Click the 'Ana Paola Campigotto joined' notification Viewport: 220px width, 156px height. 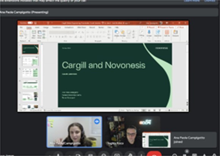(179, 140)
